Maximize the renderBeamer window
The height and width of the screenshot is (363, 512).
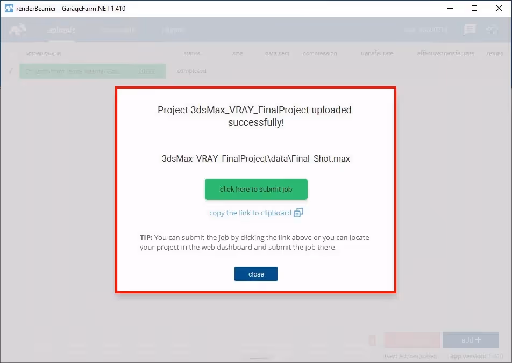(x=474, y=8)
